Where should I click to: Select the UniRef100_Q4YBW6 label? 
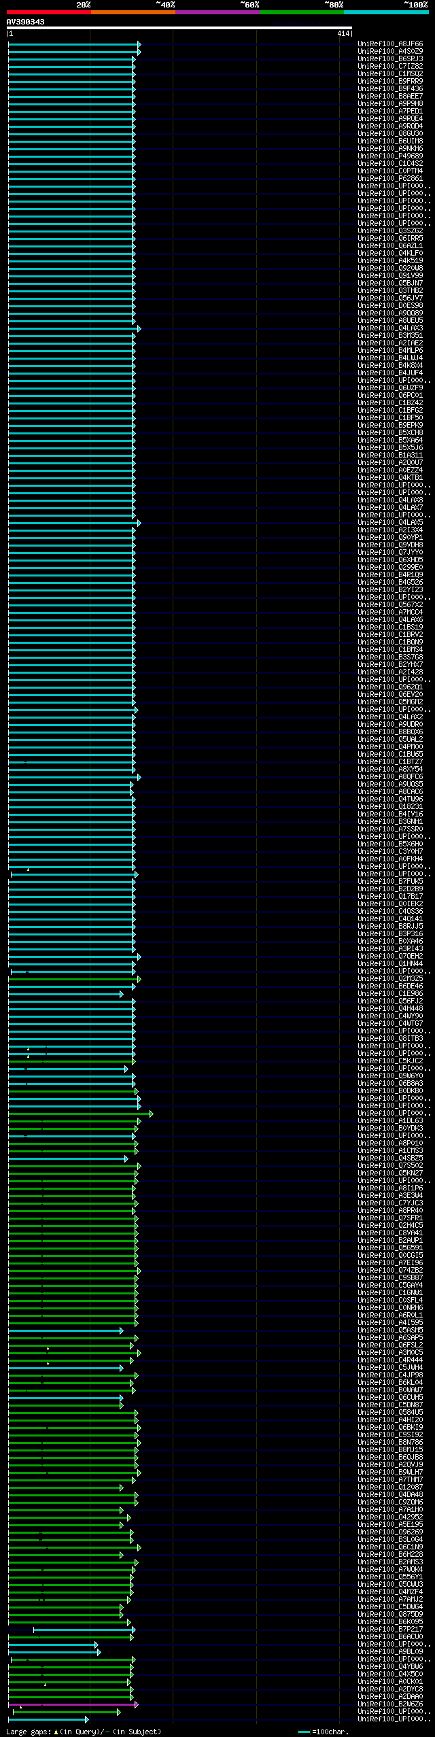pos(390,1666)
